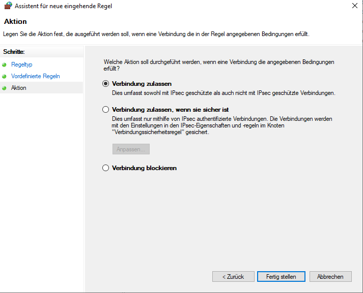Close the rule wizard window

pos(353,6)
